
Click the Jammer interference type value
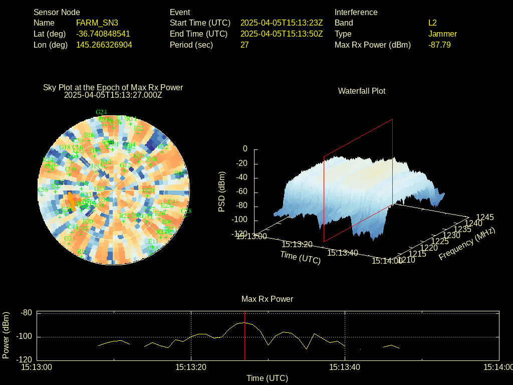442,34
